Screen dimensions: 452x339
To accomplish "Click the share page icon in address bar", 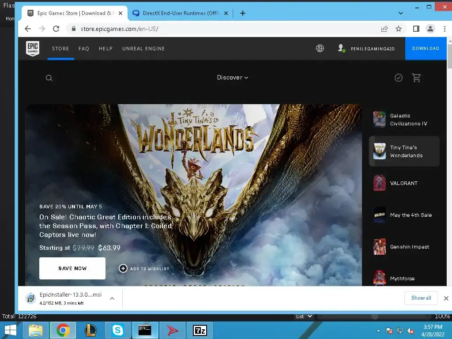I will (384, 29).
